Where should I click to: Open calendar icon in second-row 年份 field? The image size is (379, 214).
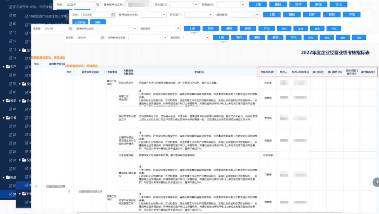click(x=113, y=15)
